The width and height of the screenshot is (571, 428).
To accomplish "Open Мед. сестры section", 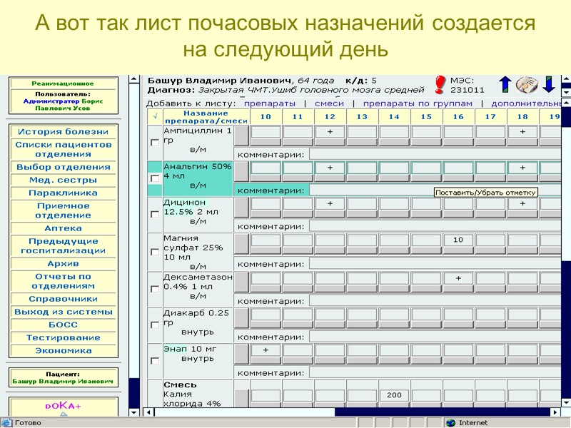I will pos(64,180).
